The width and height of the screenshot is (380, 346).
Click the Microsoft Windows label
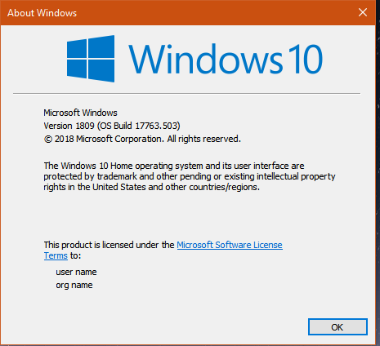(x=80, y=113)
